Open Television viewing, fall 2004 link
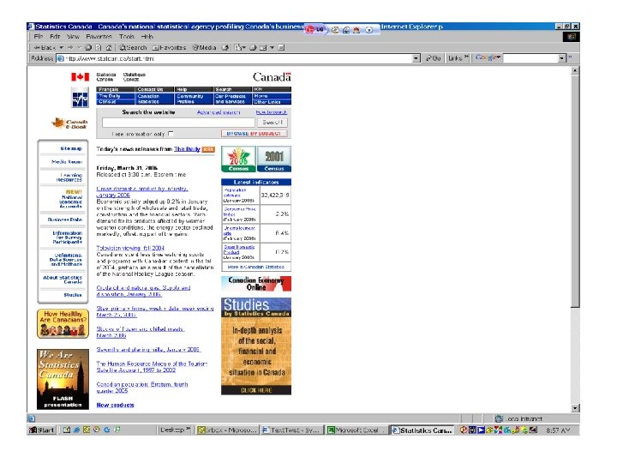The height and width of the screenshot is (463, 617). 130,248
